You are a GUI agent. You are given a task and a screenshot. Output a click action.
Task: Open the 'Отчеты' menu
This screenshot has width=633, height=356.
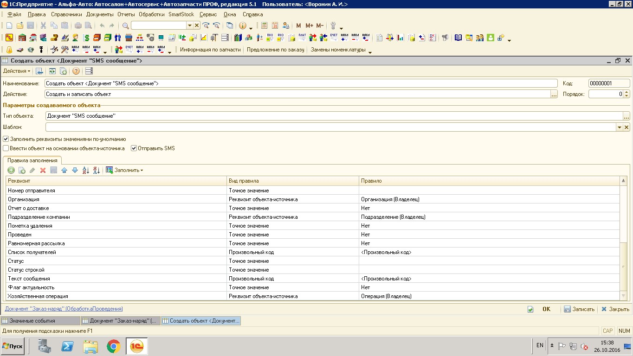click(x=126, y=14)
